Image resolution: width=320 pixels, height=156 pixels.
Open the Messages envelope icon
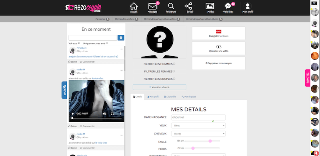152,6
